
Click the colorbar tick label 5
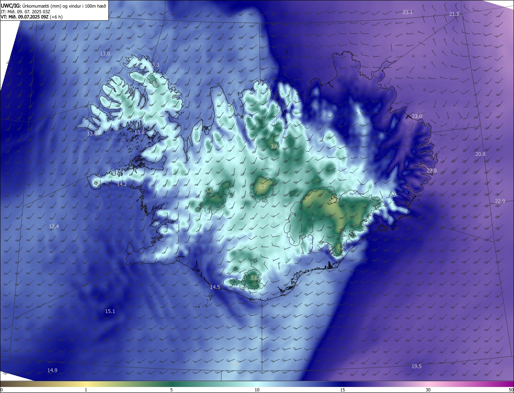coord(171,390)
